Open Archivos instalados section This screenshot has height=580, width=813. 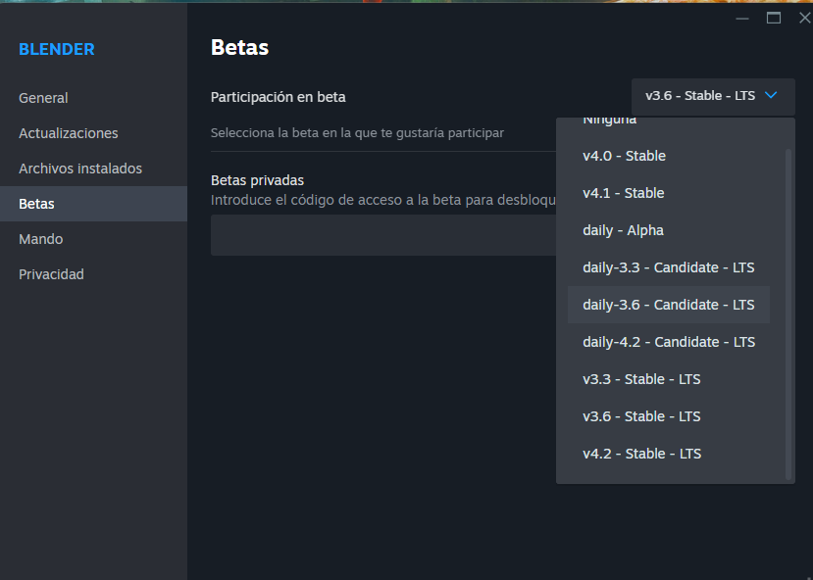(79, 169)
